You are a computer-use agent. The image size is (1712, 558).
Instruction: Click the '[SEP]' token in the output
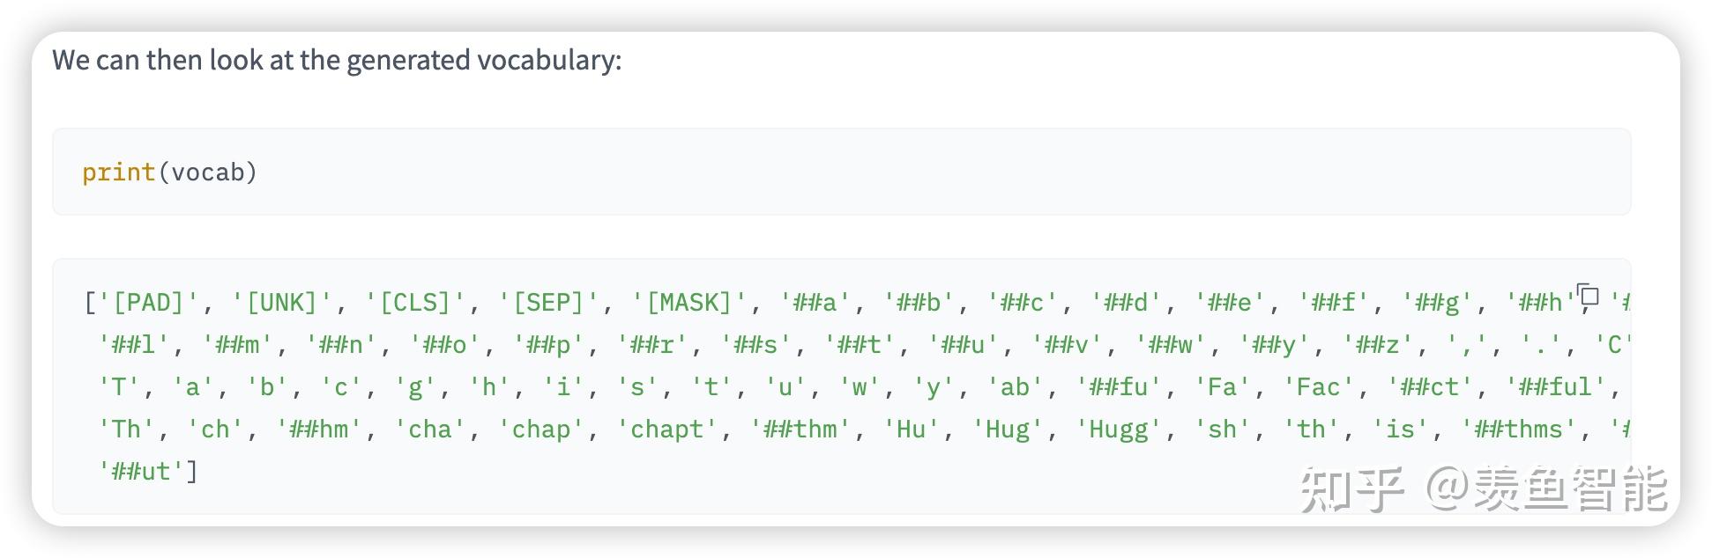(x=548, y=303)
